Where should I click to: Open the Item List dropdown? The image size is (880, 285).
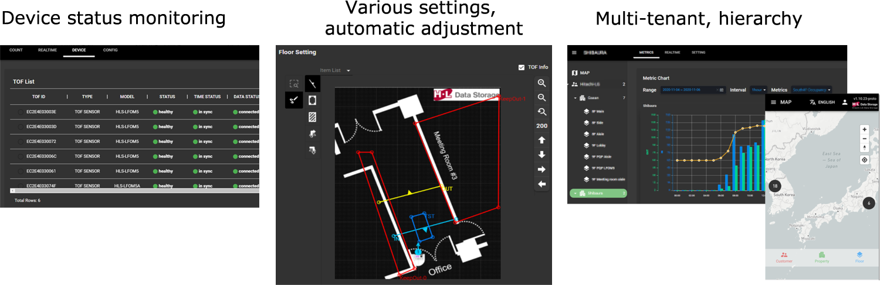336,71
